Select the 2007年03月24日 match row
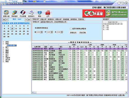The image size is (129, 98). 80,57
